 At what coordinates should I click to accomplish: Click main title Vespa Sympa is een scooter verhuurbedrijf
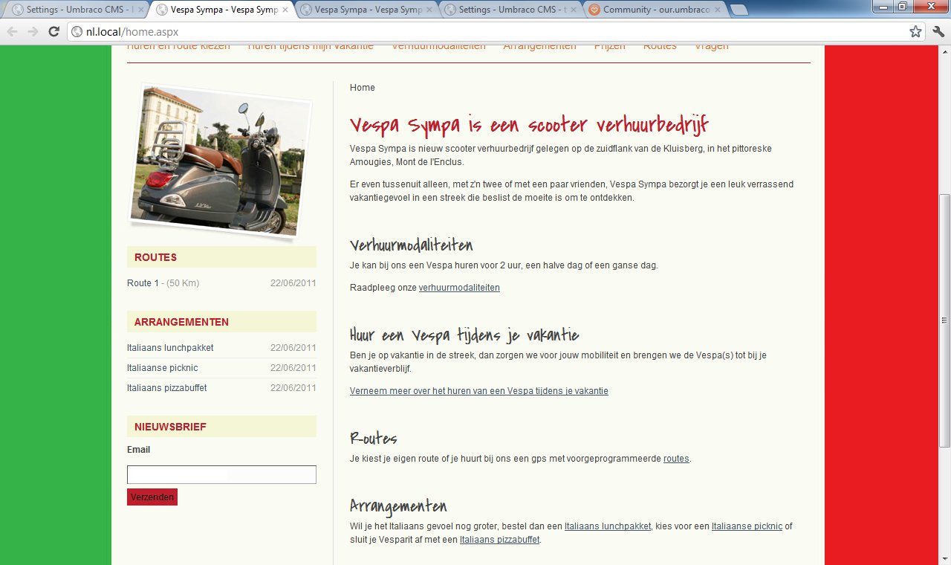(529, 124)
